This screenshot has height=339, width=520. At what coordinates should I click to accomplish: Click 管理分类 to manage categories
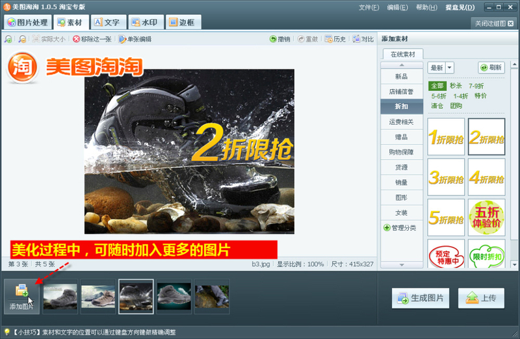tap(400, 228)
